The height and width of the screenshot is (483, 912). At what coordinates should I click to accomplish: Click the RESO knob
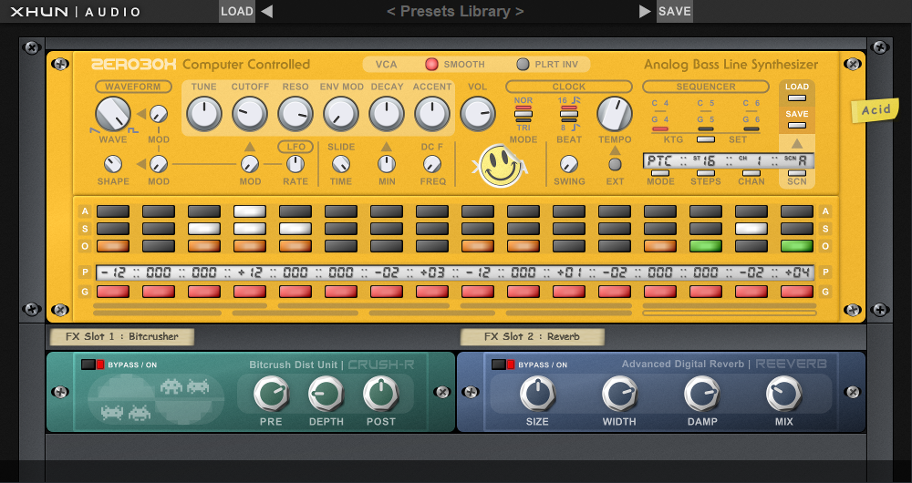(x=295, y=114)
